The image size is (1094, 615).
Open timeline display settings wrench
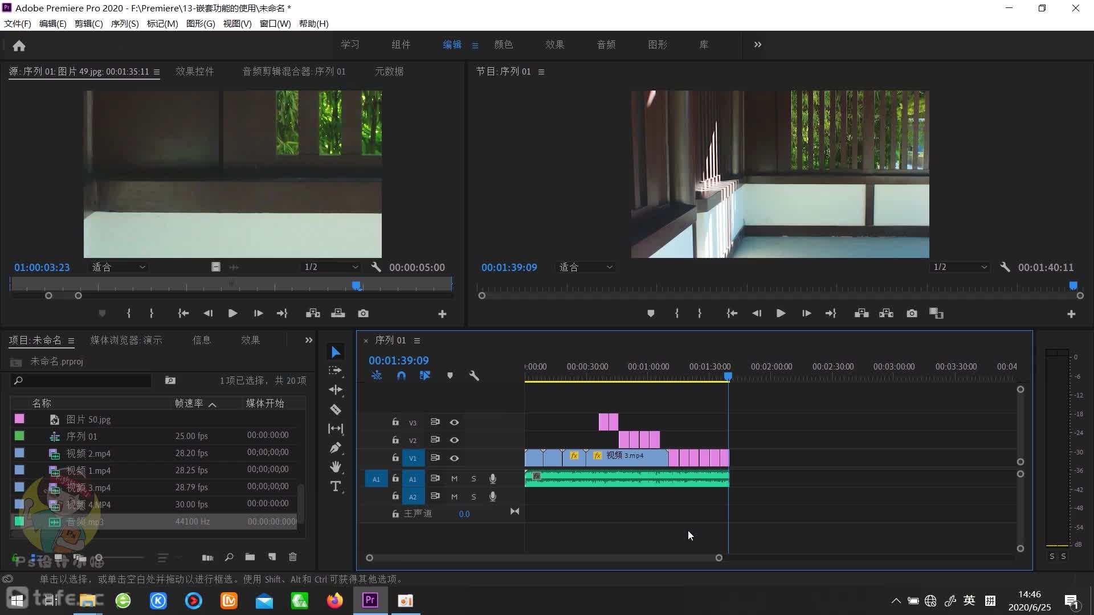(474, 376)
